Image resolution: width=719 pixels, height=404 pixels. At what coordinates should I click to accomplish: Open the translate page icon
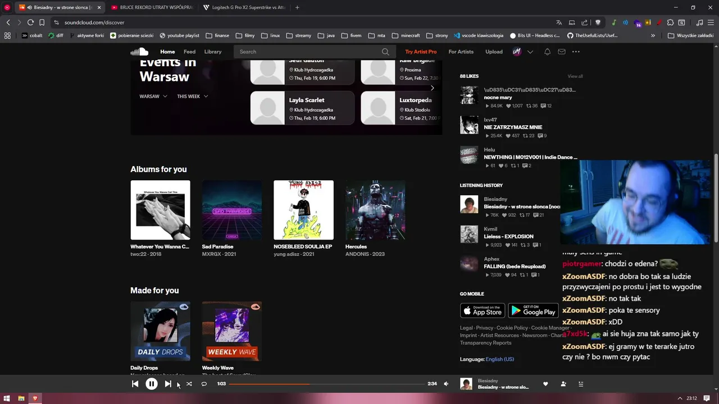pyautogui.click(x=559, y=22)
